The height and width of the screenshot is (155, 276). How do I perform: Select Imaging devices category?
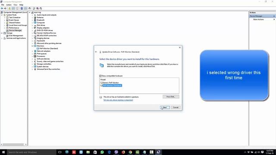click(x=43, y=38)
